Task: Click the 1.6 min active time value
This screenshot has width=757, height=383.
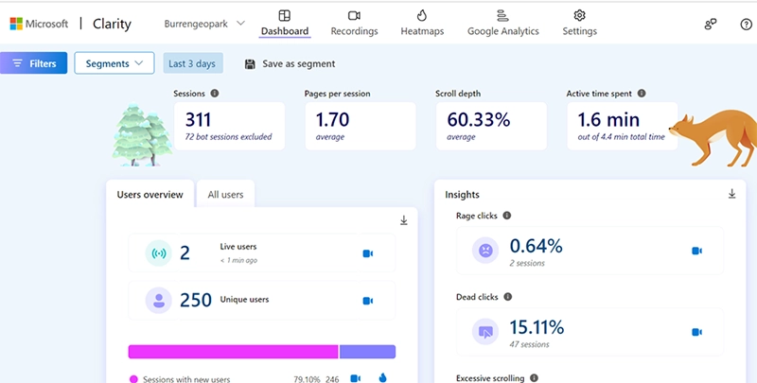Action: [608, 119]
